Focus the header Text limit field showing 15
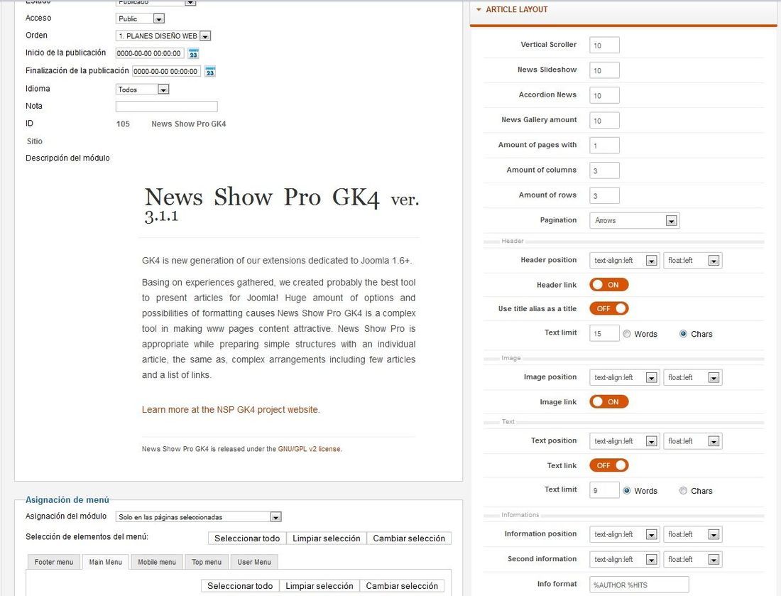This screenshot has height=596, width=781. pyautogui.click(x=604, y=333)
